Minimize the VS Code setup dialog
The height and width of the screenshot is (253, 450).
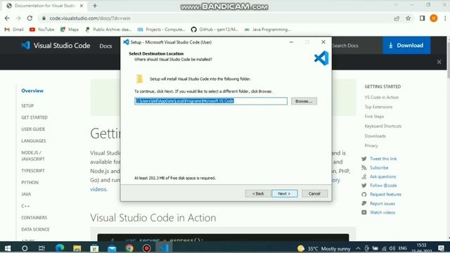(291, 42)
